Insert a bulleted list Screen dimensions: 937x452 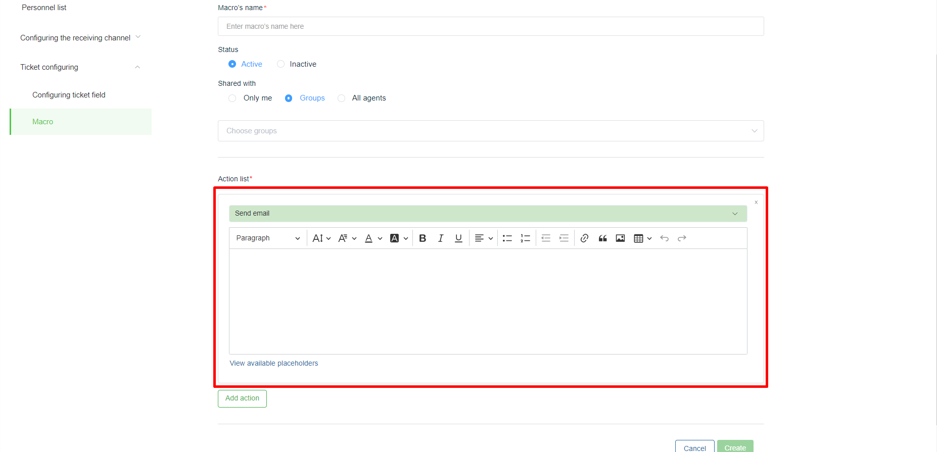[507, 238]
